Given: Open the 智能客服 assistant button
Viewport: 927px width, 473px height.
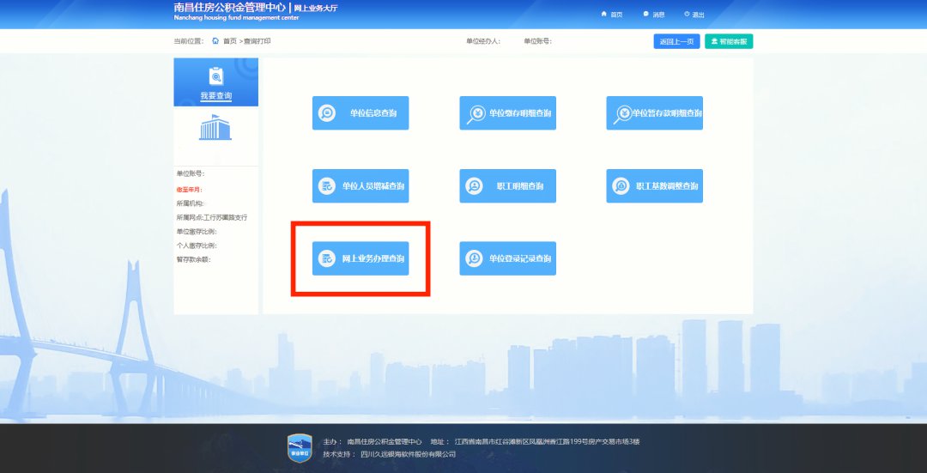Looking at the screenshot, I should point(729,41).
